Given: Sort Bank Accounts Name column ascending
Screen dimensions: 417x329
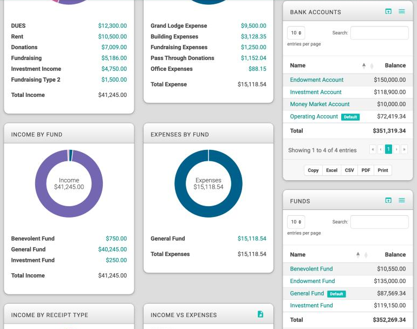Looking at the screenshot, I should point(364,65).
